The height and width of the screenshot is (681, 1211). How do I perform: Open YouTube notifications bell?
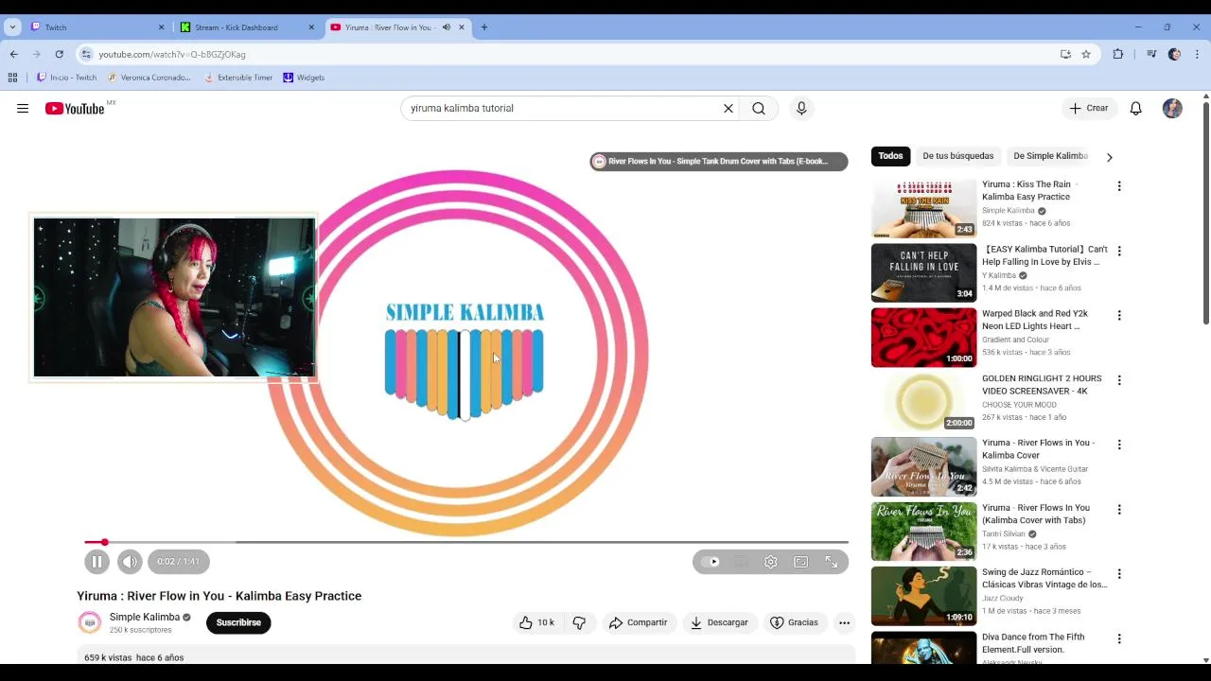1136,109
